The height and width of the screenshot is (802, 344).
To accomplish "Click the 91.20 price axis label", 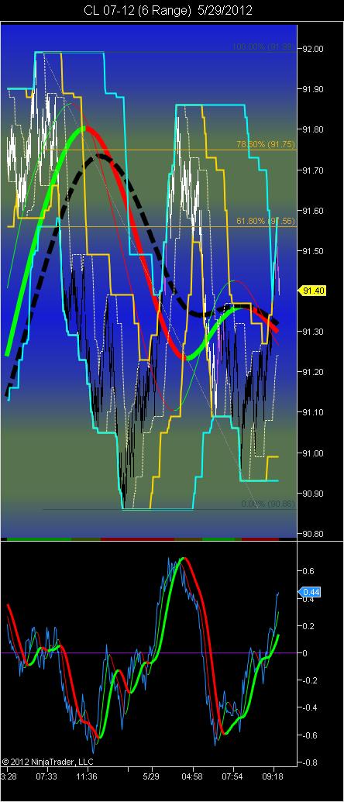I will [x=312, y=373].
